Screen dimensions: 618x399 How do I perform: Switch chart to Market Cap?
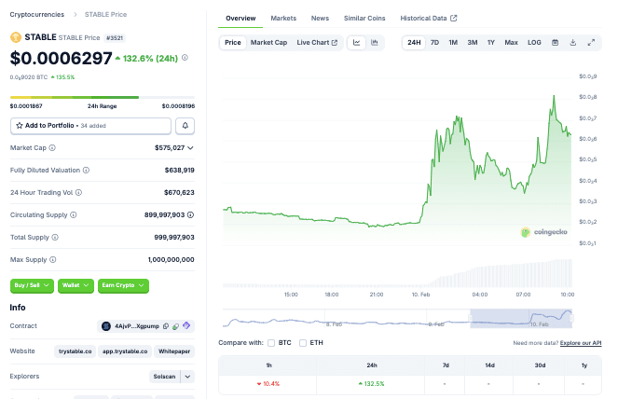point(268,43)
